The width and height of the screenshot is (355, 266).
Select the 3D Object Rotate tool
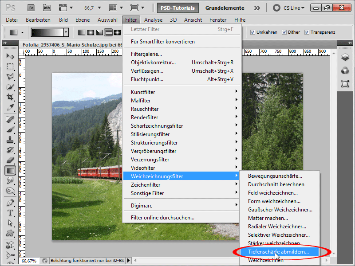(10, 245)
